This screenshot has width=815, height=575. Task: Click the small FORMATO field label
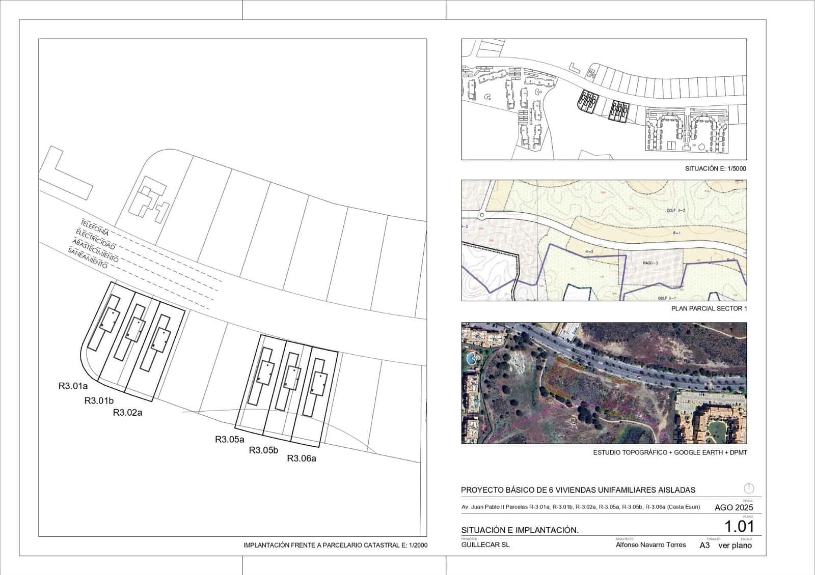[713, 538]
